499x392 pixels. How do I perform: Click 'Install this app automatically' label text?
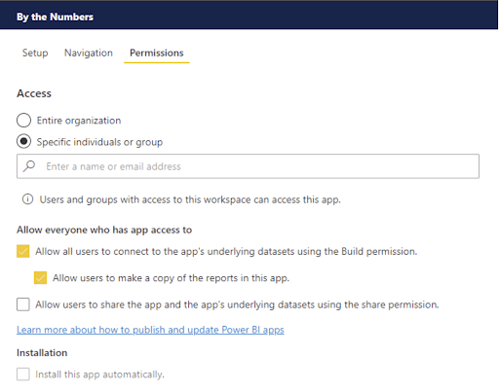coord(99,374)
